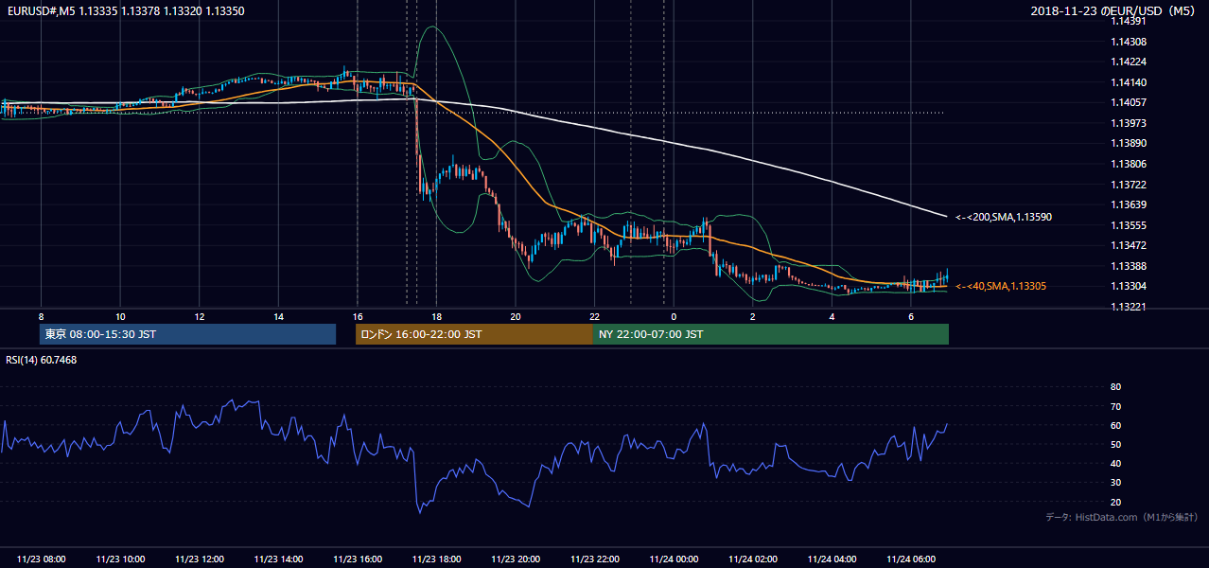
Task: Click the 11/23 20:00 time label
Action: [516, 559]
